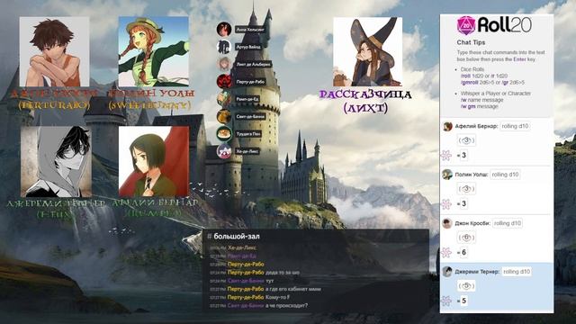Click 'rolling d10' next to Афелий Бернар
This screenshot has height=324, width=576.
click(x=515, y=126)
